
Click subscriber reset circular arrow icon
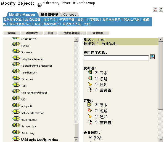(90, 122)
